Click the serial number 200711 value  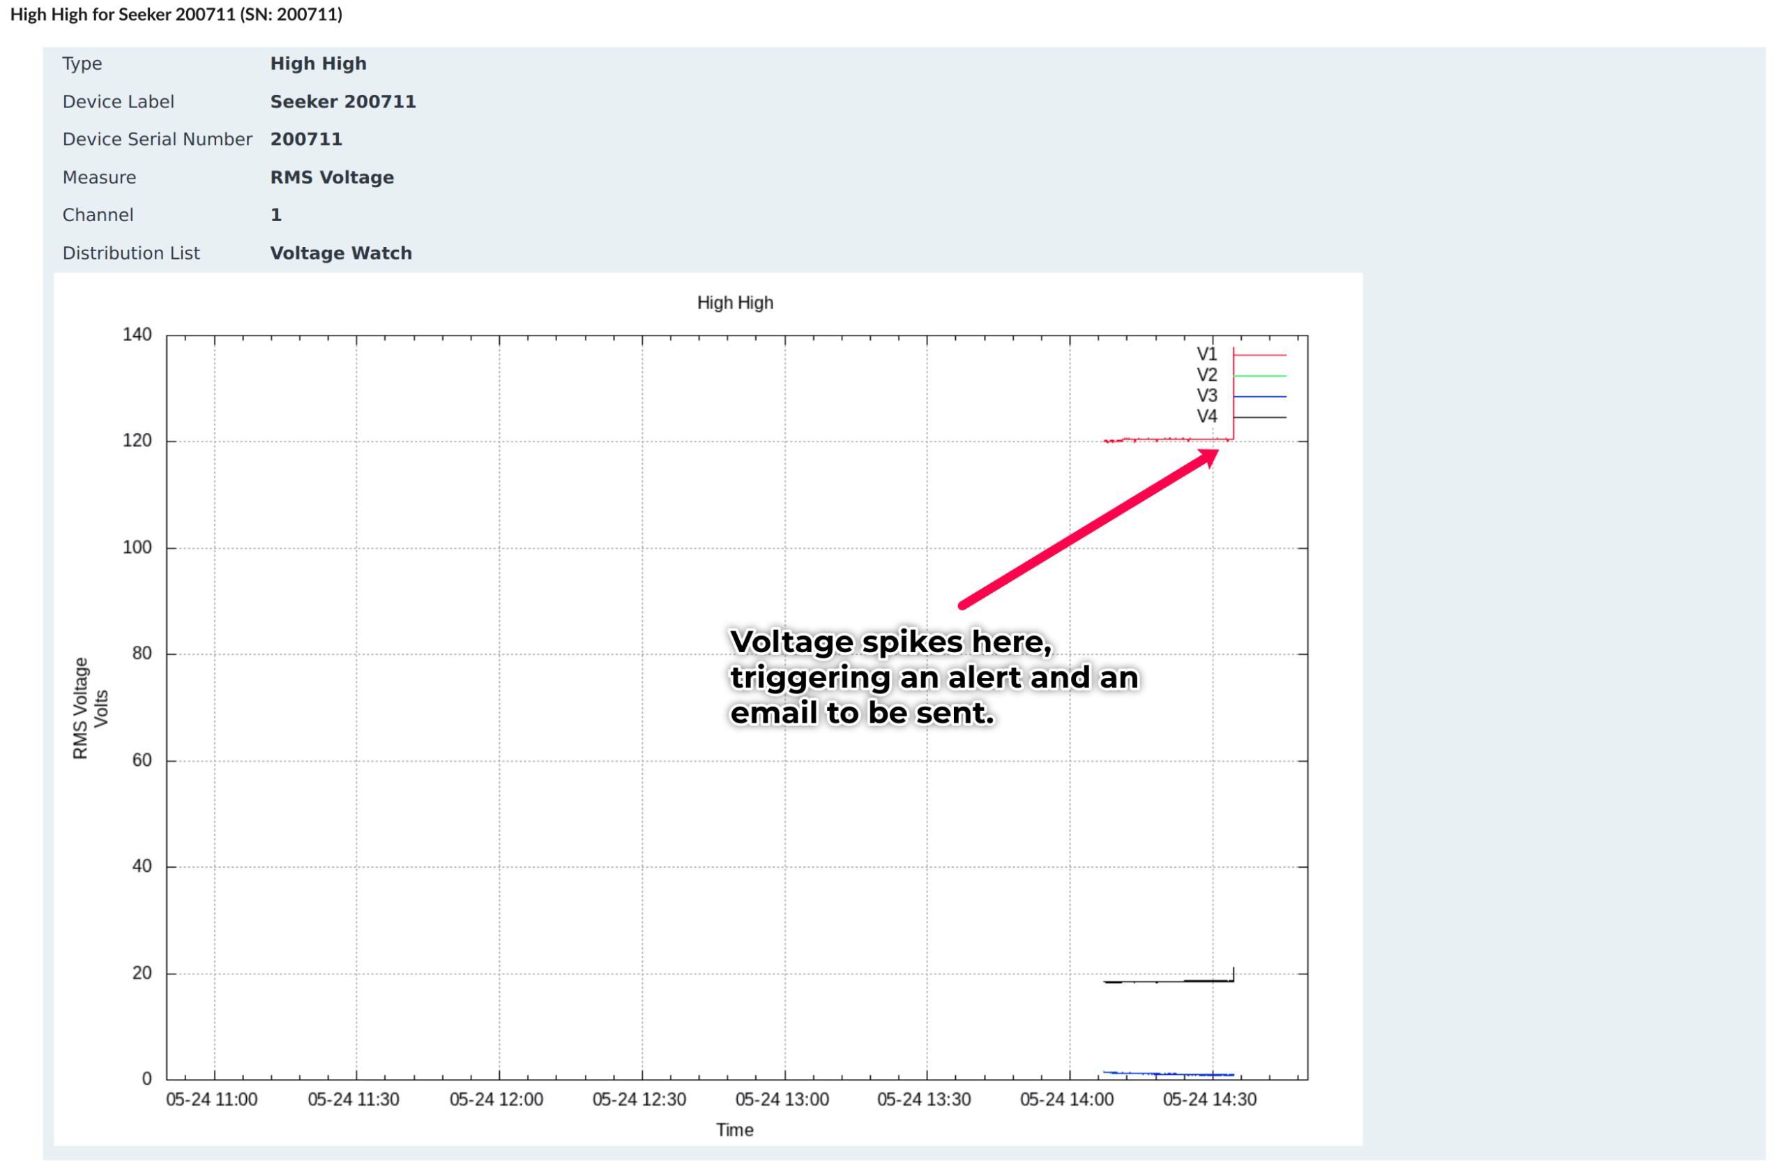pos(306,139)
